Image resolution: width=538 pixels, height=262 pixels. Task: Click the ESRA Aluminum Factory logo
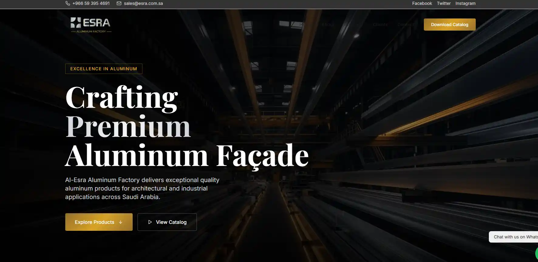[x=91, y=25]
